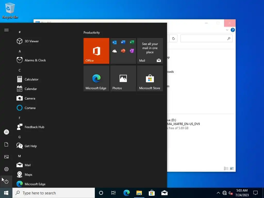Screen dimensions: 264x198
Task: Open Cortana circle on the taskbar
Action: (x=101, y=193)
